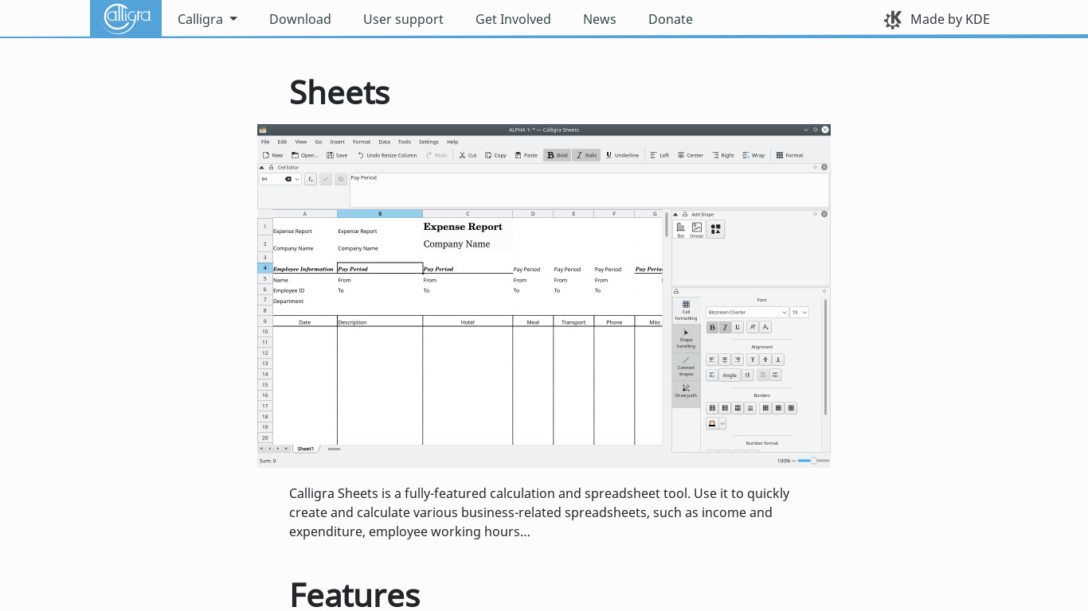Open the Get Involved link

(513, 19)
